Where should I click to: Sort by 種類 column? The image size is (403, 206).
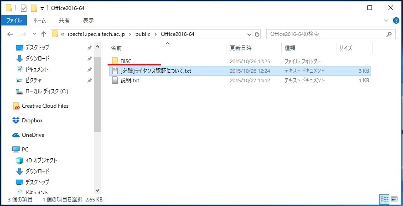pos(290,48)
